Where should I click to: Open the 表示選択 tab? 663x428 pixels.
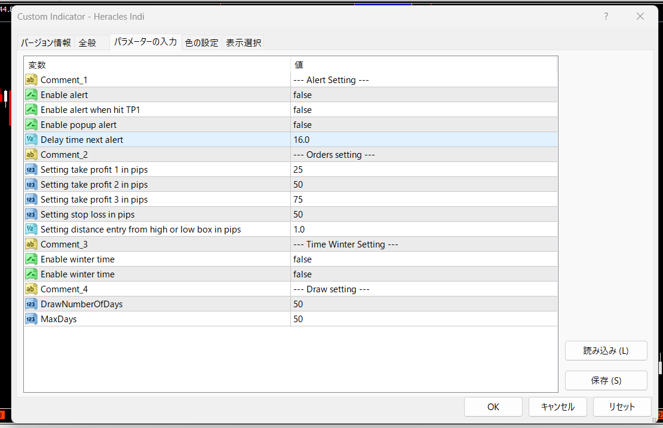243,43
